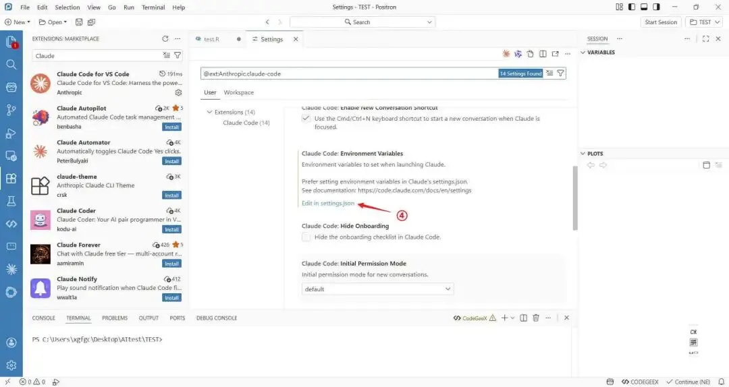Viewport: 729px width, 387px height.
Task: Collapse Extensions (14) settings tree node
Action: pyautogui.click(x=209, y=112)
